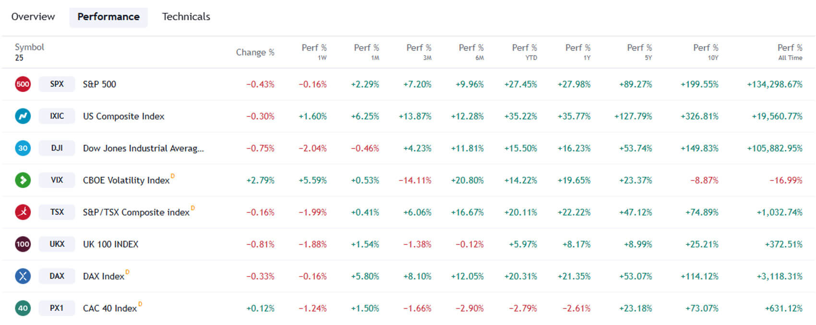Open the IXIC ticker symbol link
The width and height of the screenshot is (816, 325).
(x=57, y=116)
